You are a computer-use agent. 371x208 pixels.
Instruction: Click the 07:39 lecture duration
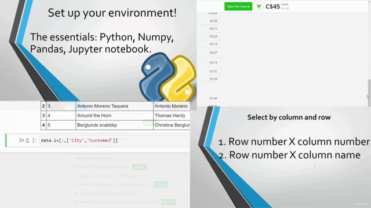click(213, 79)
